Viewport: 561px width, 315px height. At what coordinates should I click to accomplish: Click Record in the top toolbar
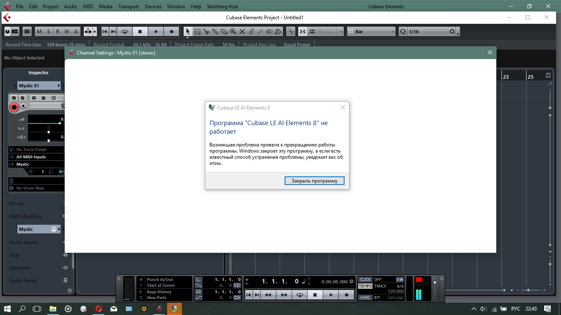click(x=171, y=32)
